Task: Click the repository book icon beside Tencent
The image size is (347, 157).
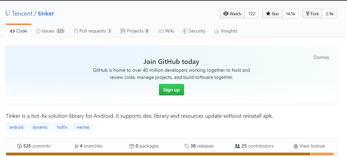Action: coord(8,14)
